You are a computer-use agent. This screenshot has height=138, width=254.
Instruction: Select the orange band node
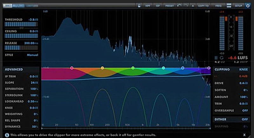pos(102,68)
